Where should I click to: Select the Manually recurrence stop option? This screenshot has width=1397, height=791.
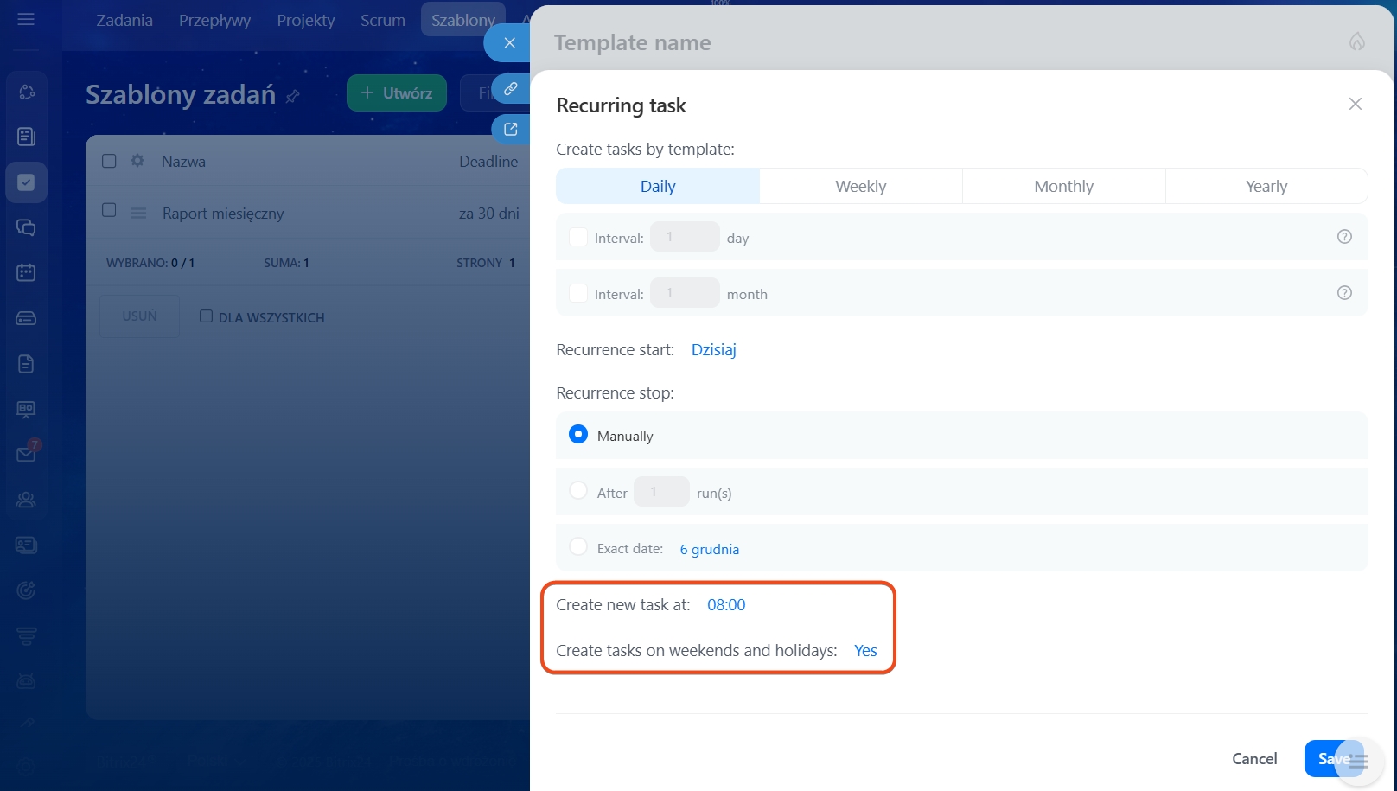tap(578, 435)
